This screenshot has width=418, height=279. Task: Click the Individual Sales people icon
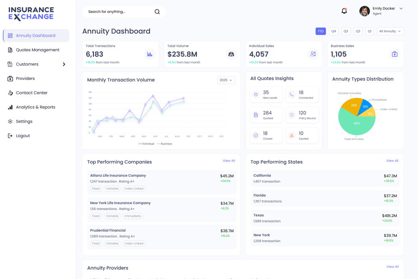[x=313, y=54]
